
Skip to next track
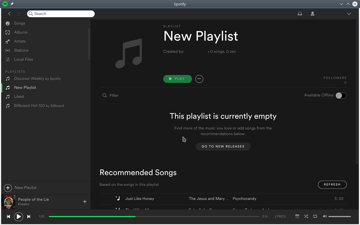[x=29, y=217]
